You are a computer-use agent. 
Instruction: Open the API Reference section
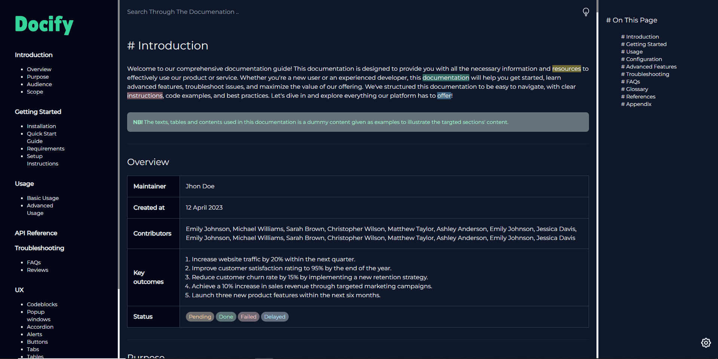[x=36, y=233]
